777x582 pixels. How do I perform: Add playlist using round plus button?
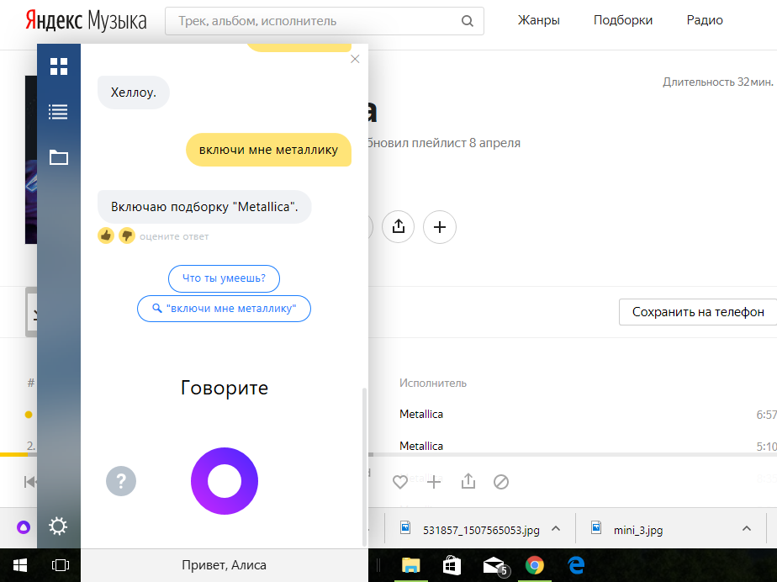[x=440, y=227]
